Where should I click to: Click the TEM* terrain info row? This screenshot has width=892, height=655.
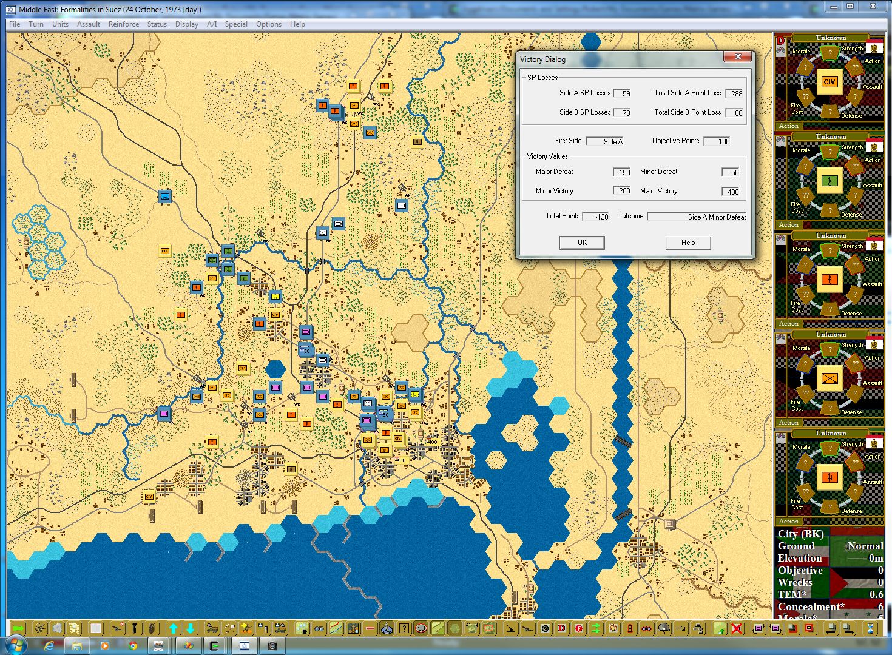click(830, 594)
